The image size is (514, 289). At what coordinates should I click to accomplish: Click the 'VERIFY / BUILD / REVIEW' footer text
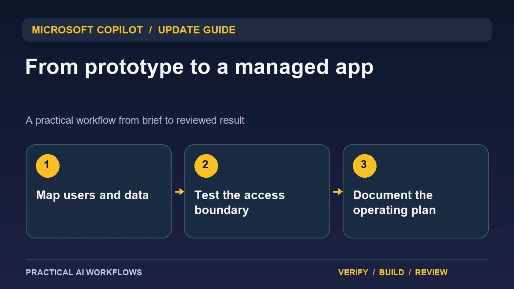[x=393, y=272]
